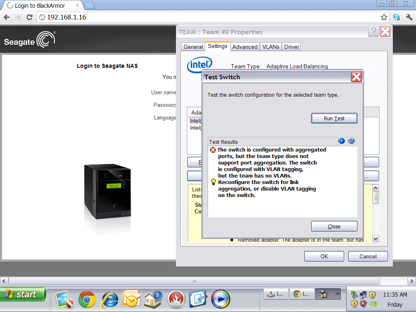Open a new browser tab
This screenshot has height=312, width=416.
89,5
